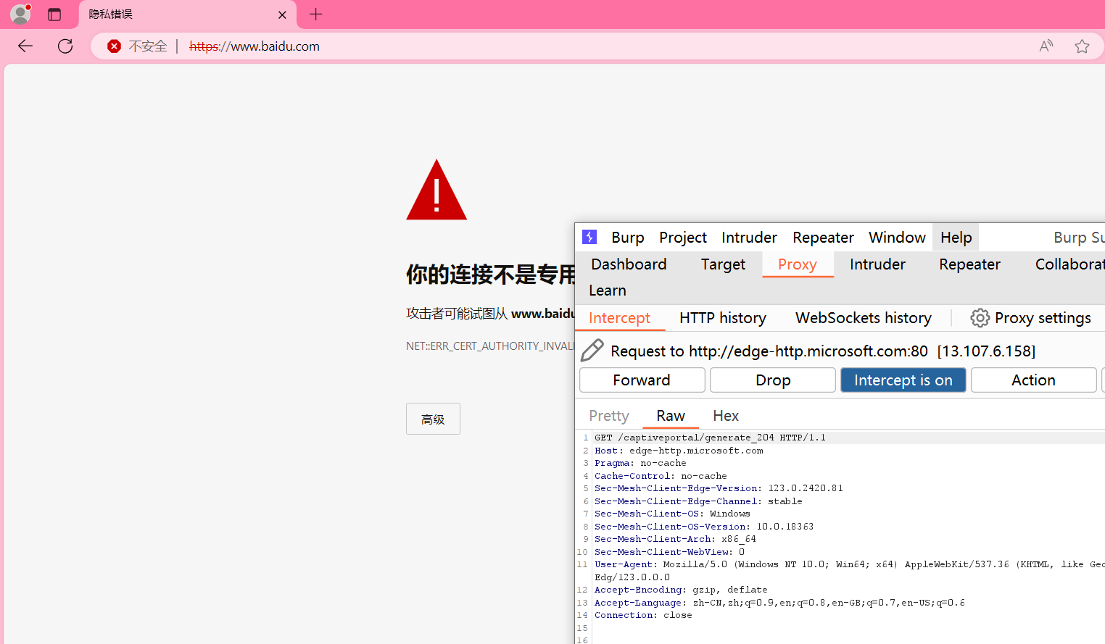Click the favorites star icon

click(x=1082, y=46)
